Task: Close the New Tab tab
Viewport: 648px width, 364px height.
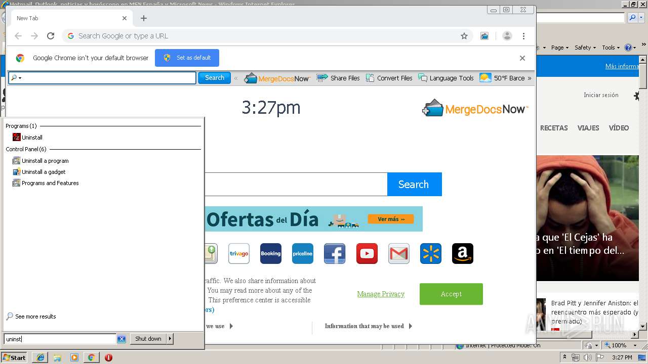Action: [125, 18]
